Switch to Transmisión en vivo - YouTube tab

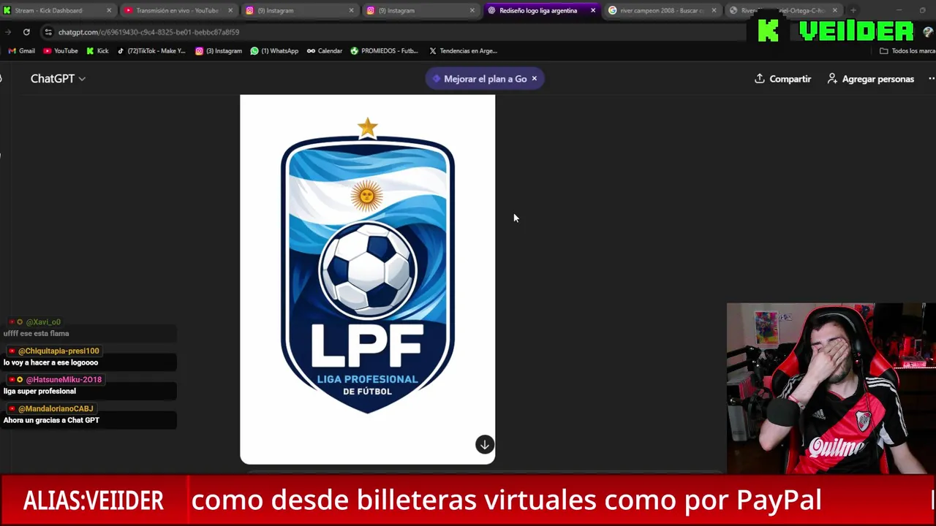point(177,10)
